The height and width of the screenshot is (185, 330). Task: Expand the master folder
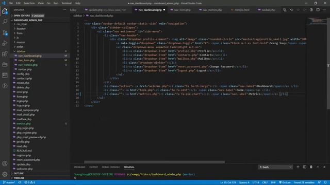click(x=21, y=42)
